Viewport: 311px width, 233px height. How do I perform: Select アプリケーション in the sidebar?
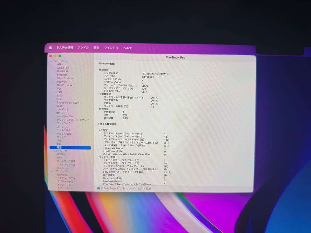coord(66,182)
